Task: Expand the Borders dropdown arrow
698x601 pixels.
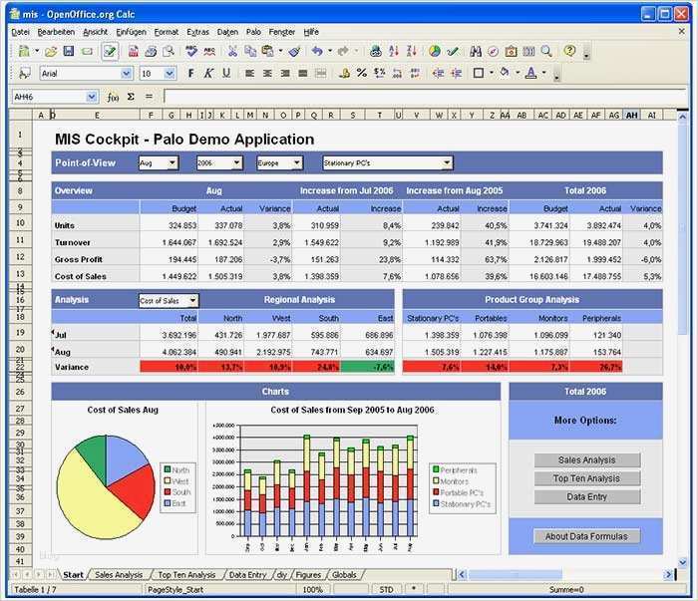Action: tap(492, 73)
